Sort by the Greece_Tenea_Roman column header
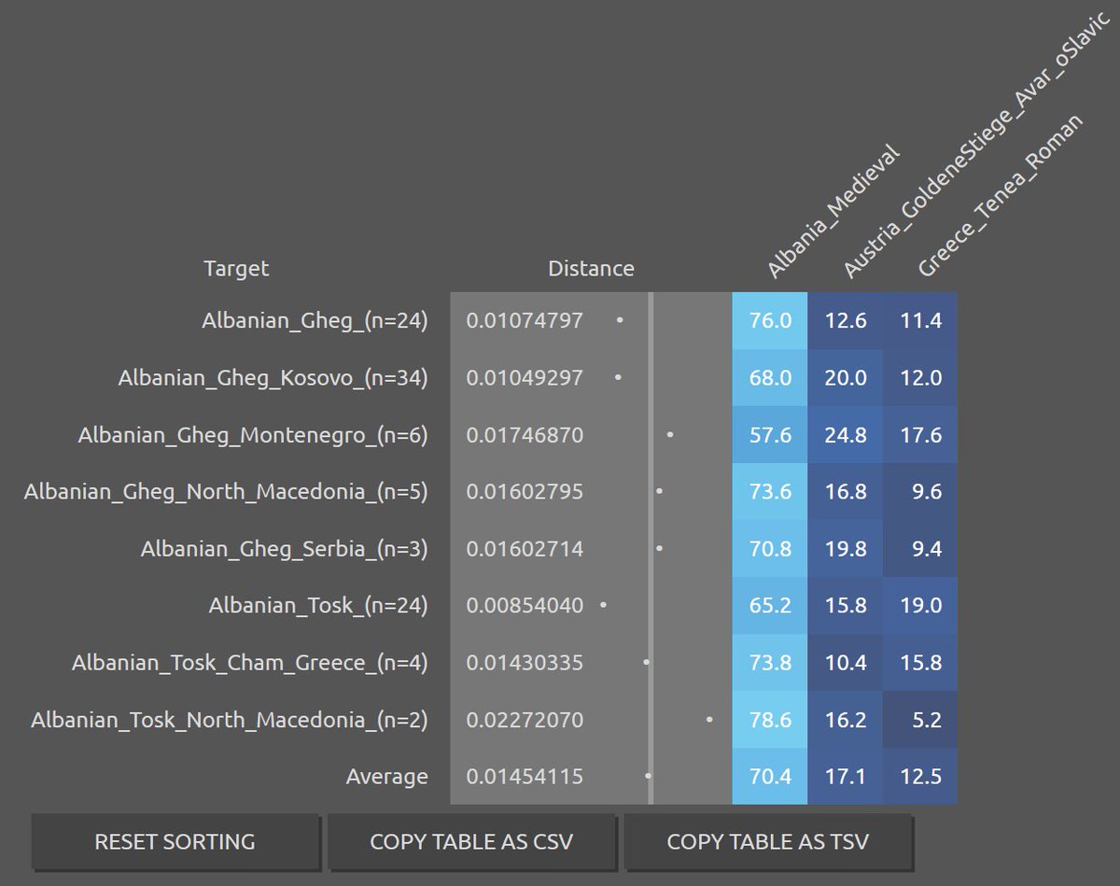 1000,195
